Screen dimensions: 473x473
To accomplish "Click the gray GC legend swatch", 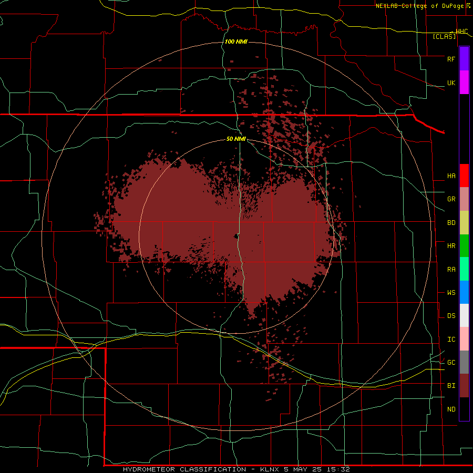I will pyautogui.click(x=464, y=362).
